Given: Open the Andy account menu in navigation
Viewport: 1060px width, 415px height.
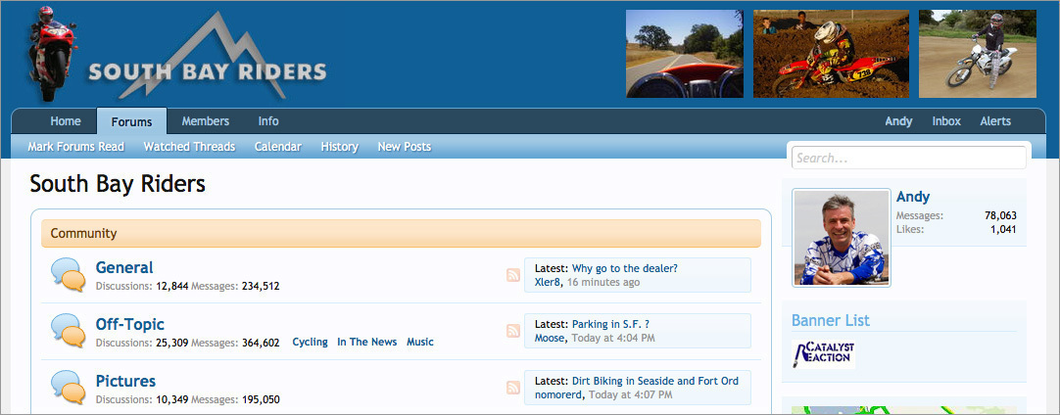Looking at the screenshot, I should click(898, 121).
